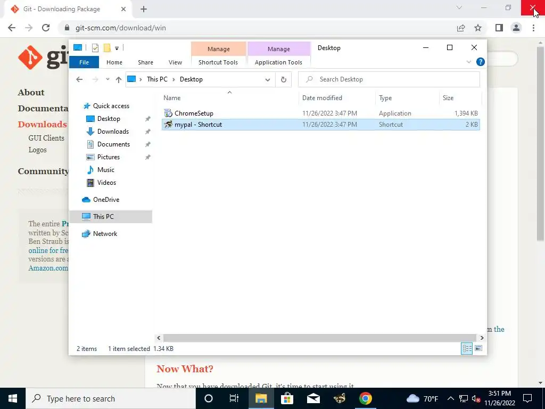The width and height of the screenshot is (545, 409).
Task: Reload the git-scm.com page
Action: point(46,28)
